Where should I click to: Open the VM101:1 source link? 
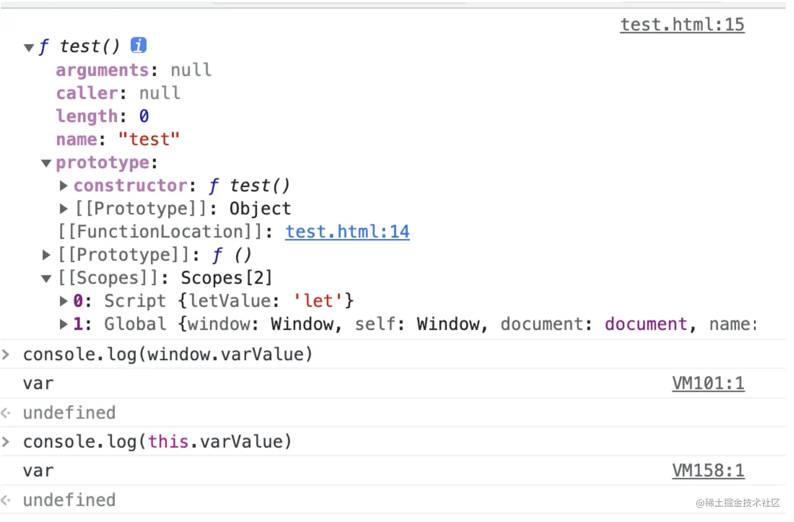(708, 384)
